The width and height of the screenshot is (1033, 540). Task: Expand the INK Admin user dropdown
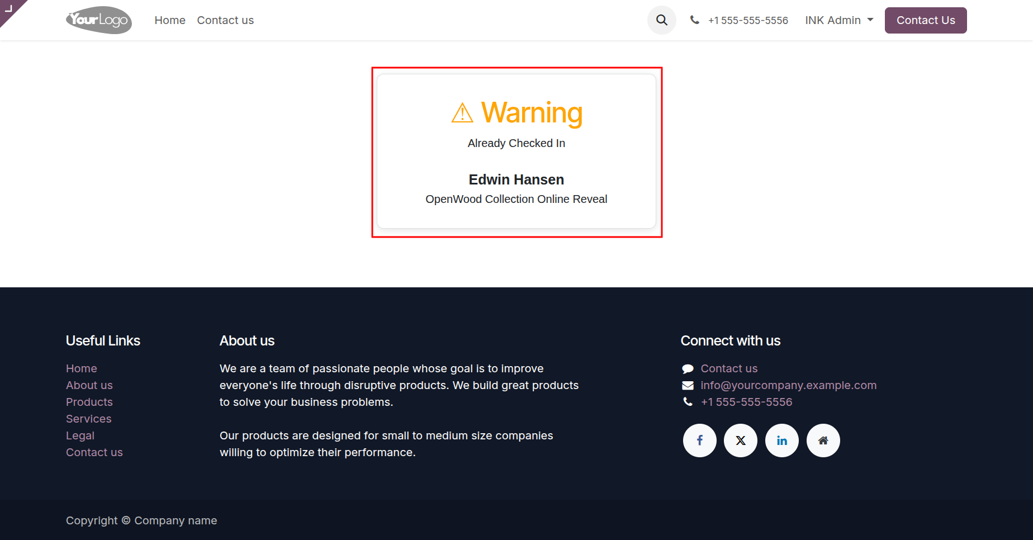839,20
